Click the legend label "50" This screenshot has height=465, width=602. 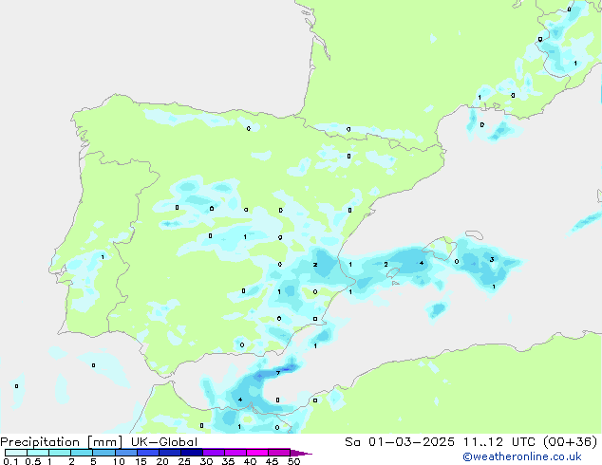click(x=293, y=461)
